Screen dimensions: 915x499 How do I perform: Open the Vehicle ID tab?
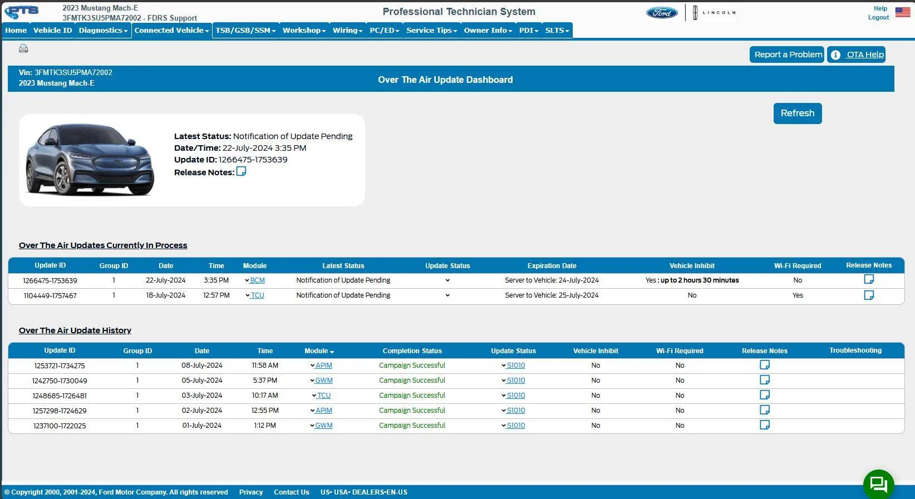tap(52, 31)
